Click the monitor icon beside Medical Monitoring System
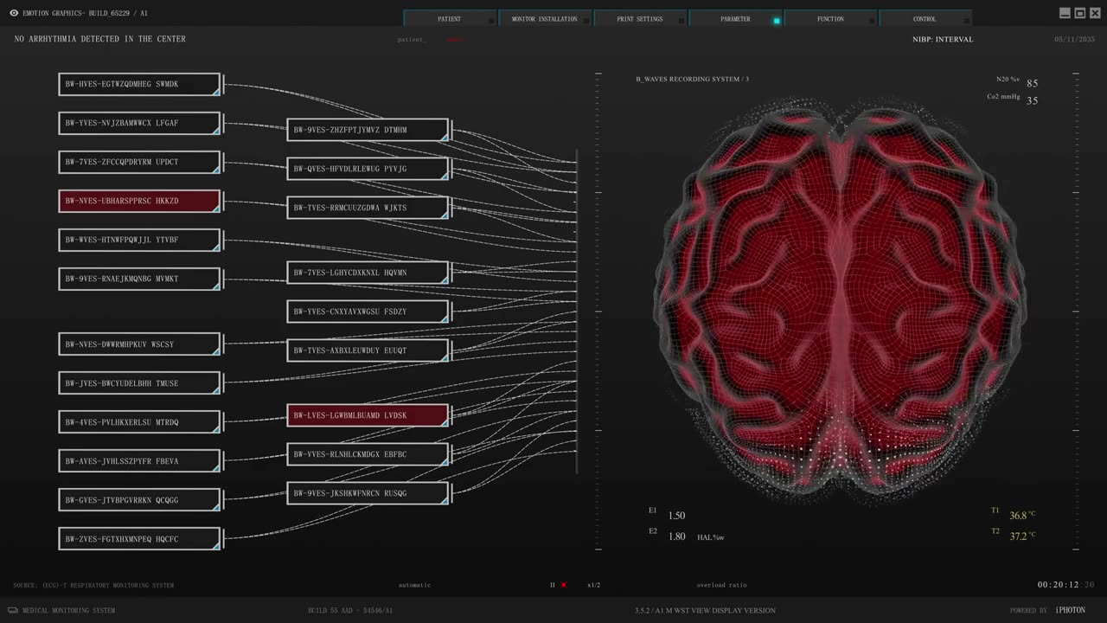 tap(13, 610)
